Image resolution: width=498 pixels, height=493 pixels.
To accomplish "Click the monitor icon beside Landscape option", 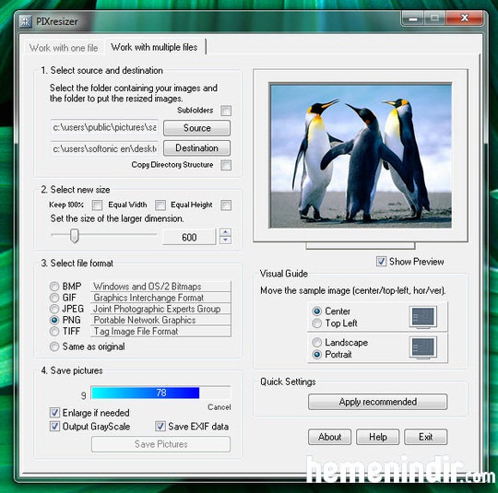I will 422,347.
